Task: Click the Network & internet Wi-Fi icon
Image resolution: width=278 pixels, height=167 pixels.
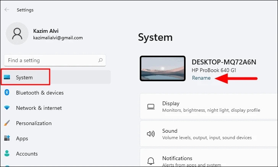Action: (x=7, y=108)
